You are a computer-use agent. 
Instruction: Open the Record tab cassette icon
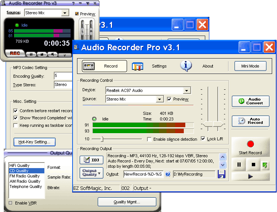coord(89,66)
